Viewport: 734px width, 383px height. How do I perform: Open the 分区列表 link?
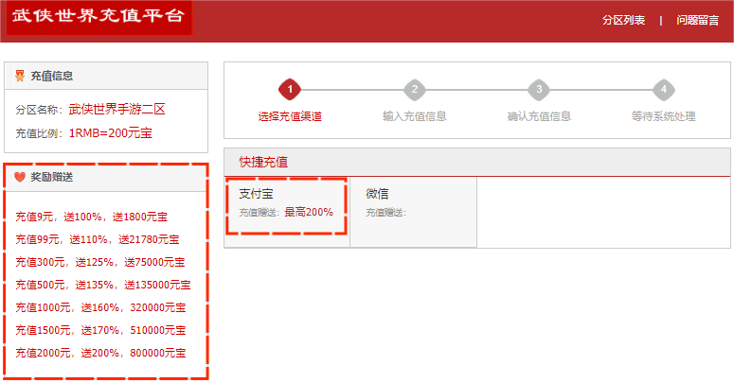[x=623, y=20]
